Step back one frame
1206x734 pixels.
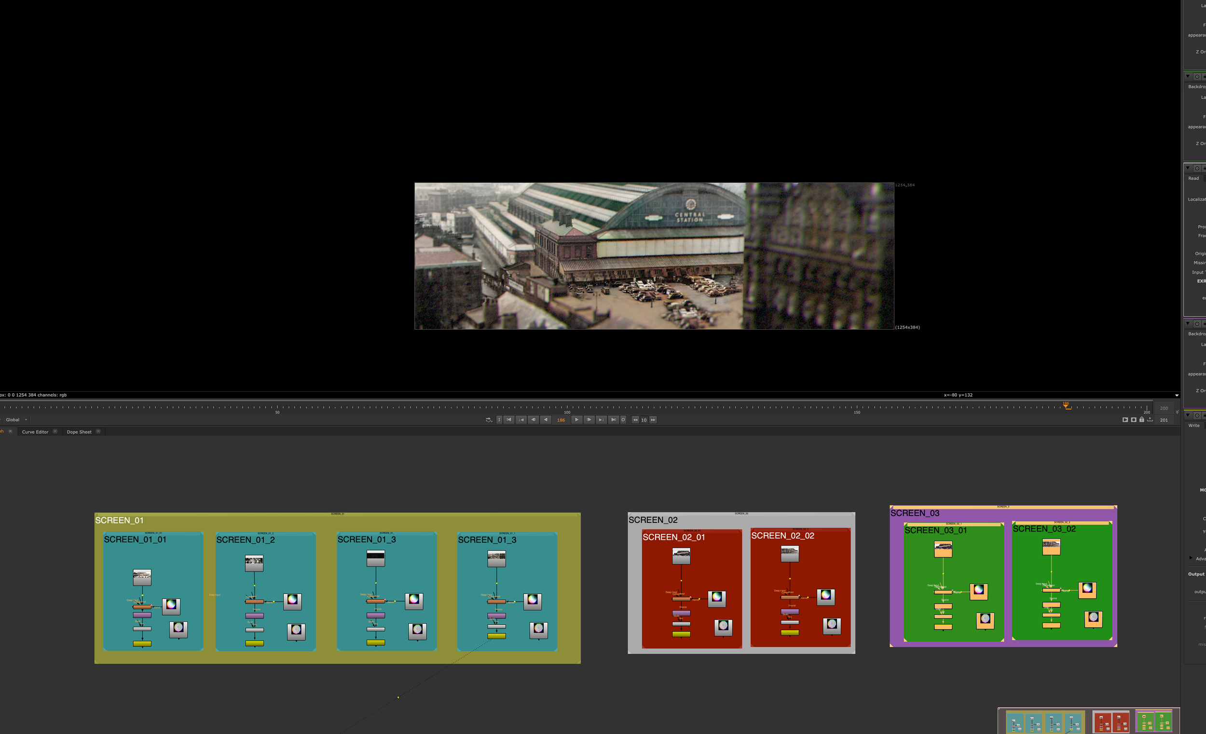tap(534, 420)
